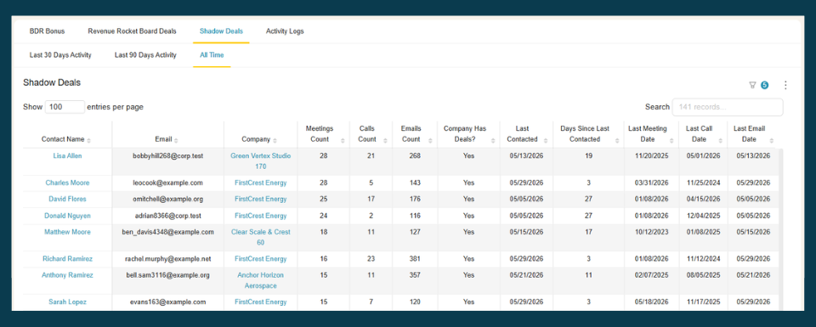Click the Search records field
The height and width of the screenshot is (327, 816).
pos(728,106)
